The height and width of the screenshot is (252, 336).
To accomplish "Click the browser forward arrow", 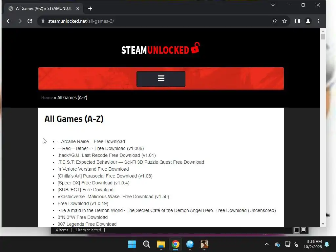I will click(x=19, y=21).
